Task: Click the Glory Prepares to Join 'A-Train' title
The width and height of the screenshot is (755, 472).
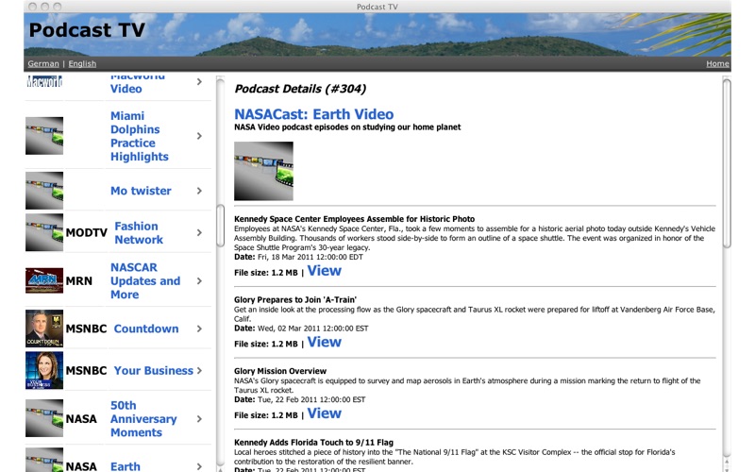Action: tap(295, 299)
